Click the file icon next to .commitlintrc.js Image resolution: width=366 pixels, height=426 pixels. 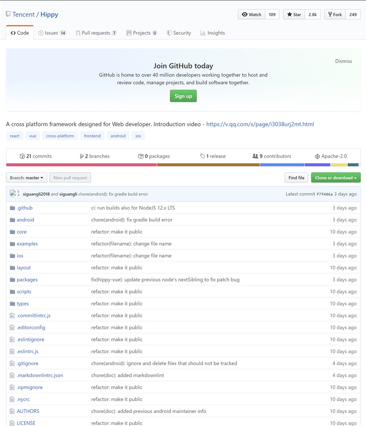coord(12,315)
